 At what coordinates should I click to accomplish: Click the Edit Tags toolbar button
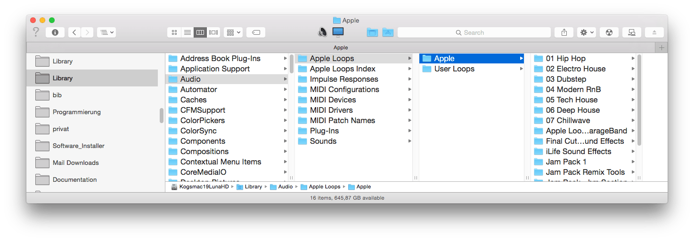click(256, 32)
